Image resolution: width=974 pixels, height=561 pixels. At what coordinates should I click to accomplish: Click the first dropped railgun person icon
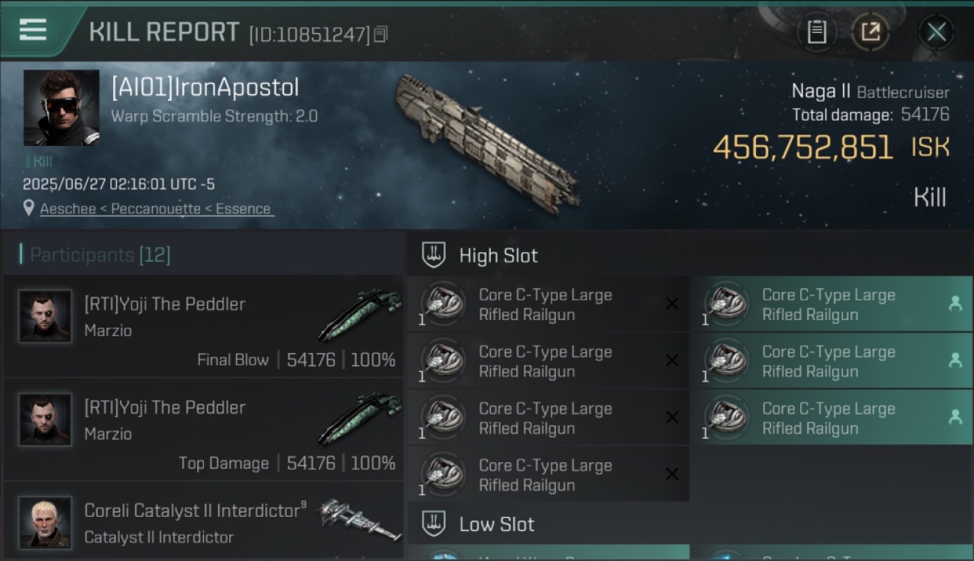pyautogui.click(x=955, y=304)
